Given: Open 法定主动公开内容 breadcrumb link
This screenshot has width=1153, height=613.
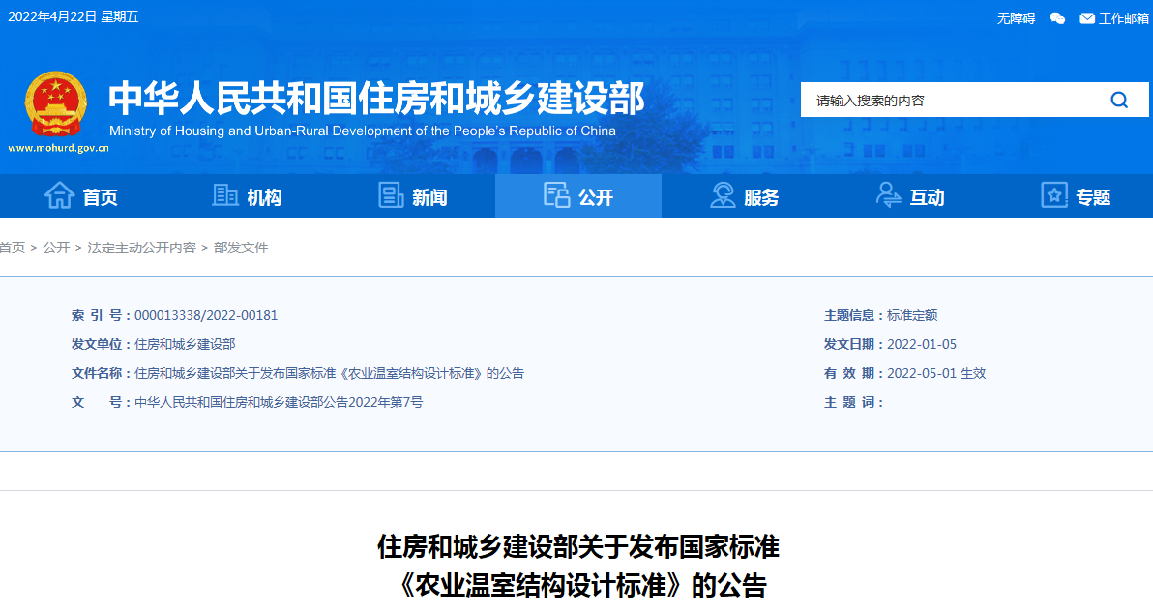Looking at the screenshot, I should pyautogui.click(x=142, y=248).
